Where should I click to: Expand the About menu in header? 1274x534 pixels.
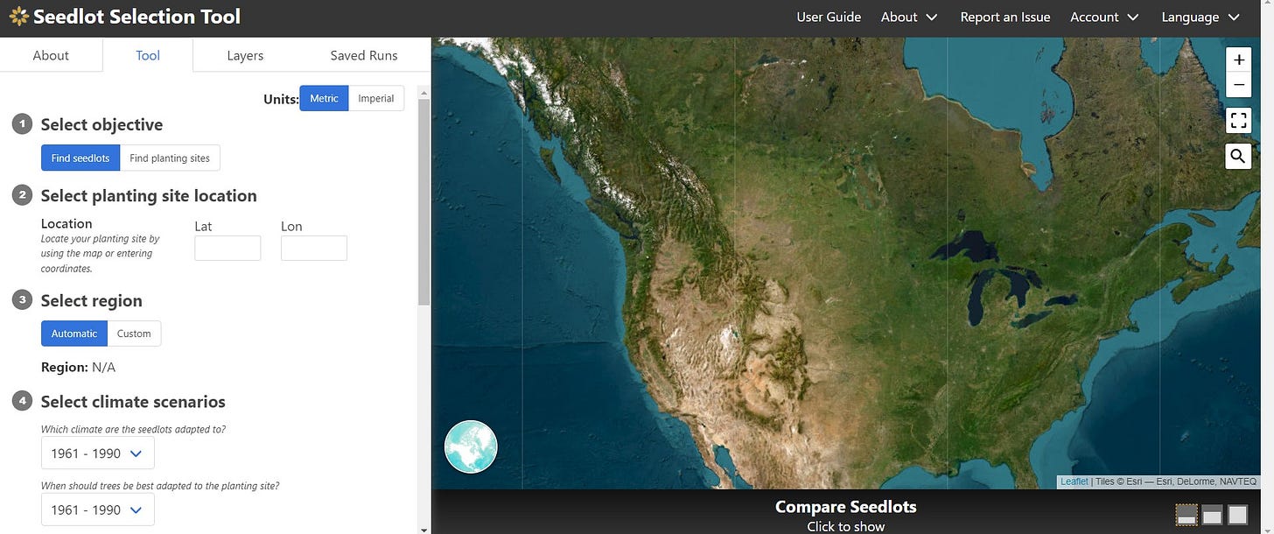[x=909, y=17]
